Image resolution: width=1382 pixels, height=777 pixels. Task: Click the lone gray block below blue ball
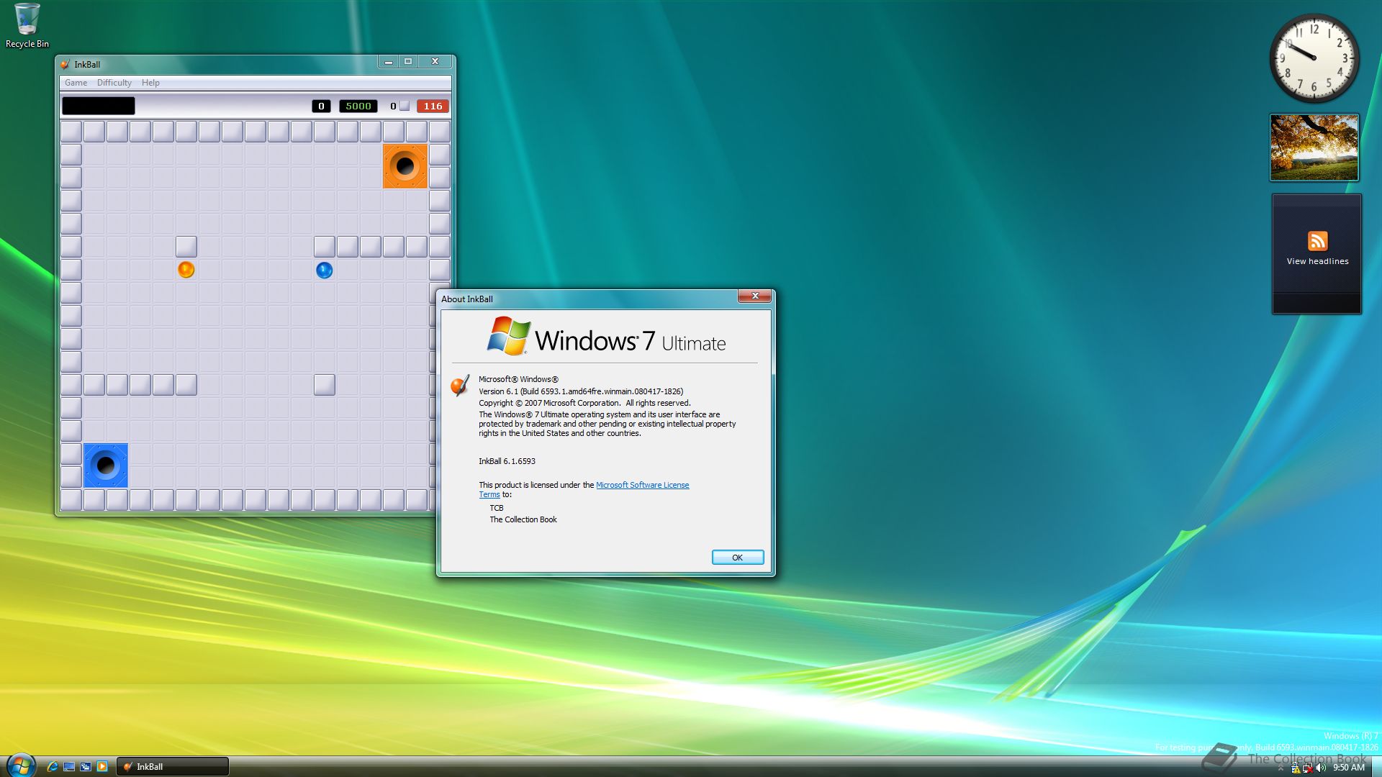[x=325, y=385]
